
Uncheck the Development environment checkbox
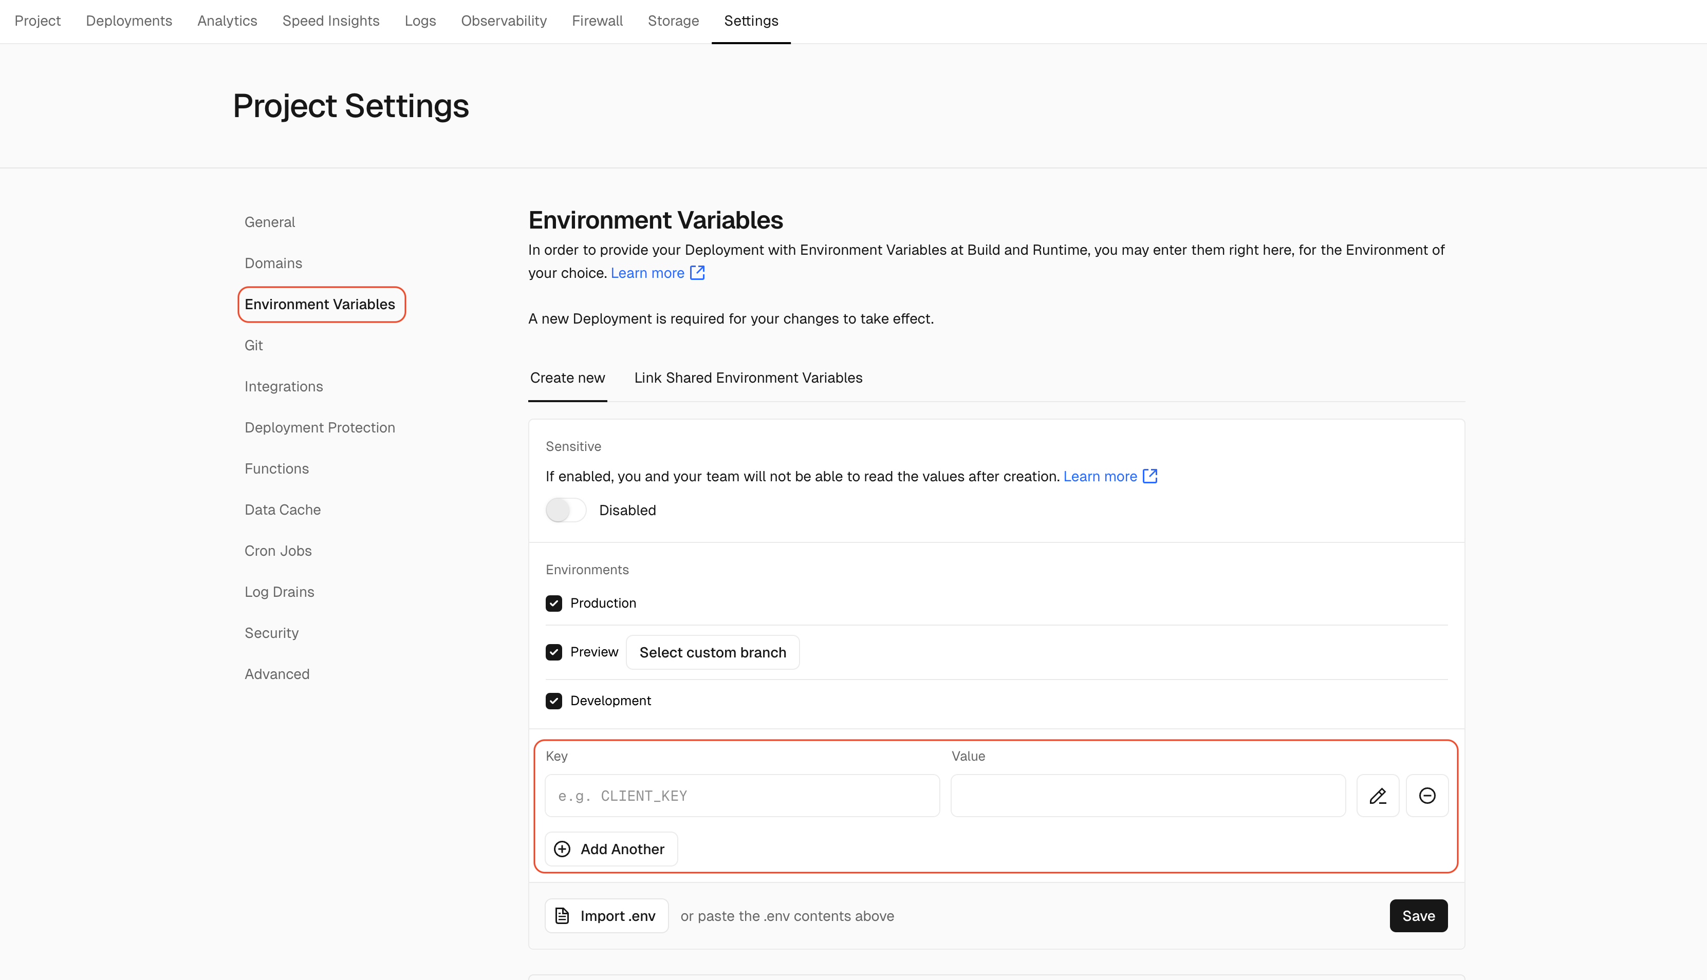point(553,701)
